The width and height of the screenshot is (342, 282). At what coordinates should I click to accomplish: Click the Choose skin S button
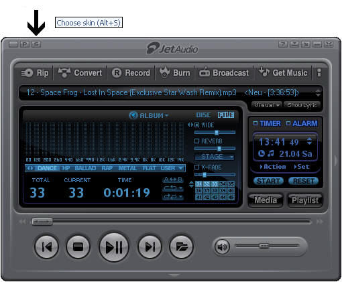[36, 44]
